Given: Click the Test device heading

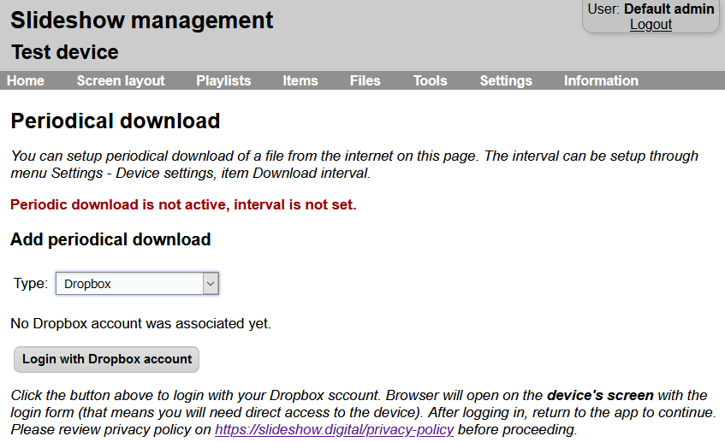Looking at the screenshot, I should [65, 52].
